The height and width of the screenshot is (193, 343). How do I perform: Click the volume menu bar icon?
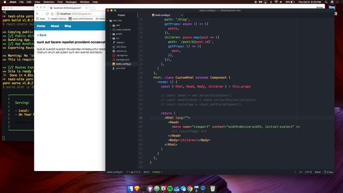click(281, 2)
